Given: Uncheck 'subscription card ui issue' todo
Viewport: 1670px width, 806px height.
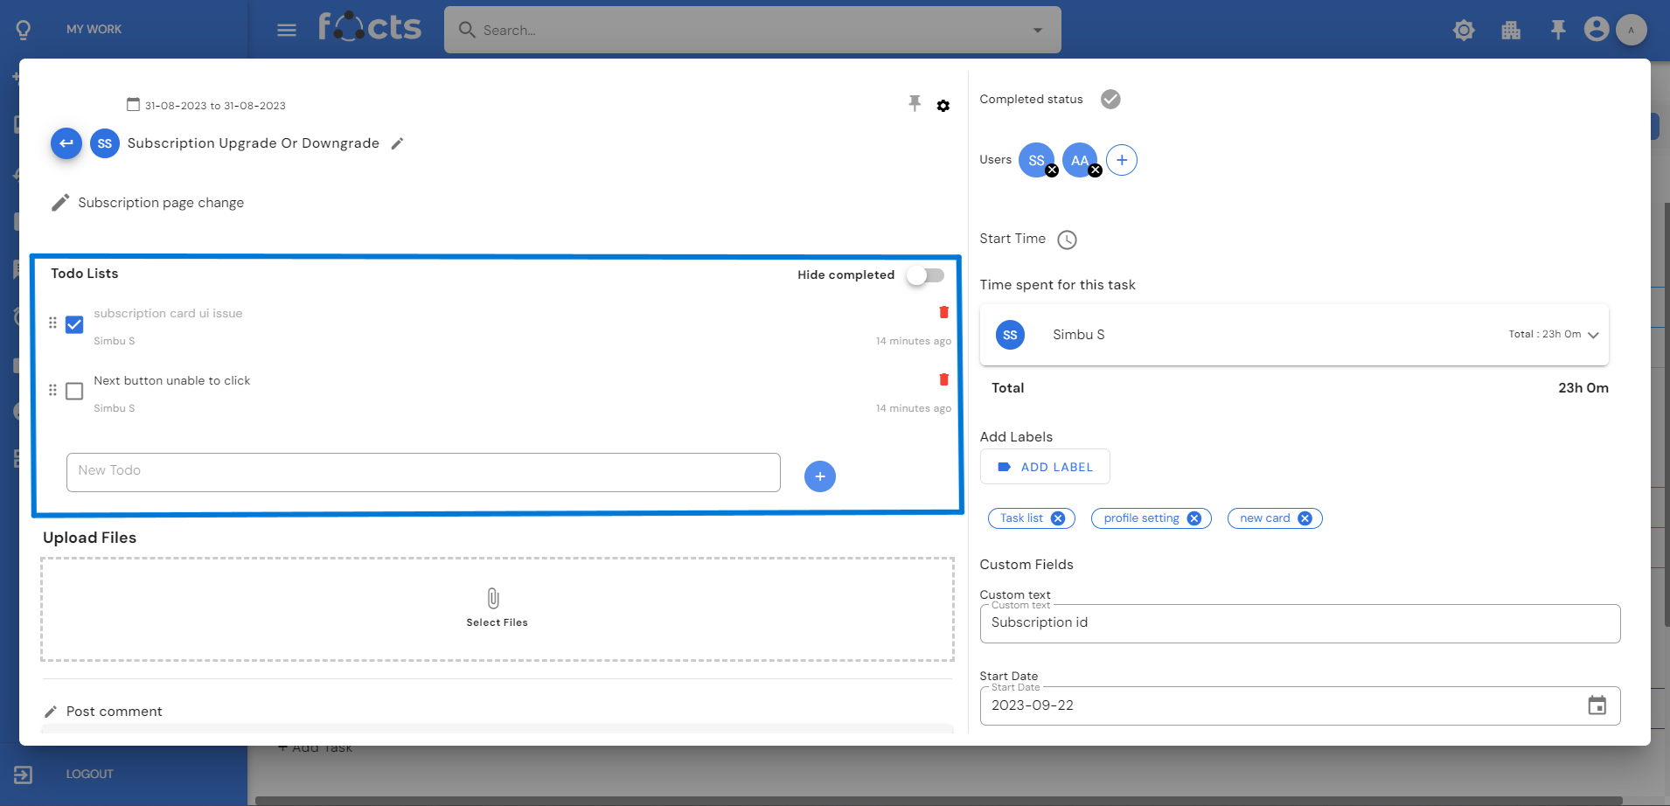Looking at the screenshot, I should [75, 324].
